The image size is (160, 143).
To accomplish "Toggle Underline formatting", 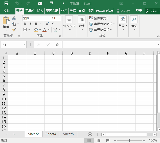I will tap(36, 24).
